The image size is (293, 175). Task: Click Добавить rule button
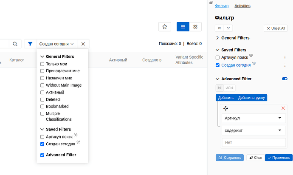click(x=226, y=98)
